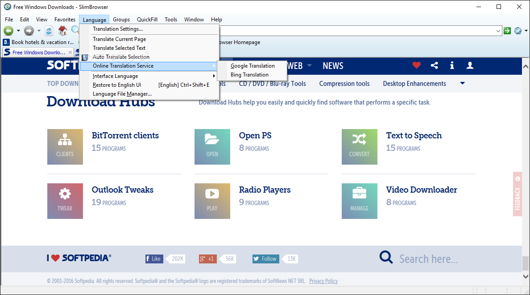
Task: Click the vertical scrollbar up arrow
Action: [526, 66]
